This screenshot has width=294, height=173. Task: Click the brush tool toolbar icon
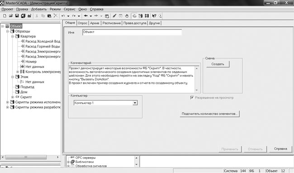click(x=114, y=16)
